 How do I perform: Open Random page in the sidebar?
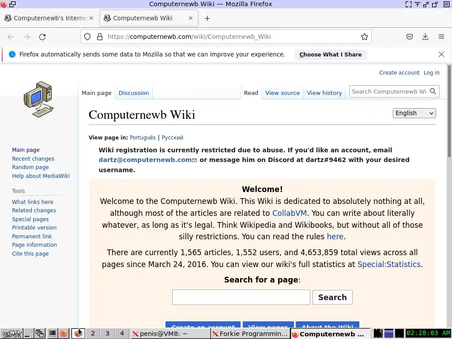pyautogui.click(x=30, y=167)
